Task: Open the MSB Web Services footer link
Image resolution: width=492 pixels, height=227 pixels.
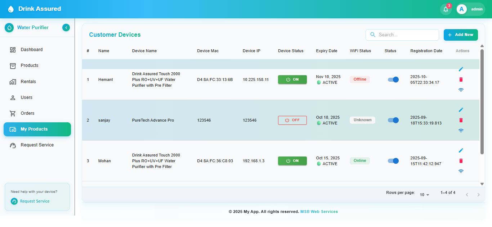Action: tap(319, 212)
